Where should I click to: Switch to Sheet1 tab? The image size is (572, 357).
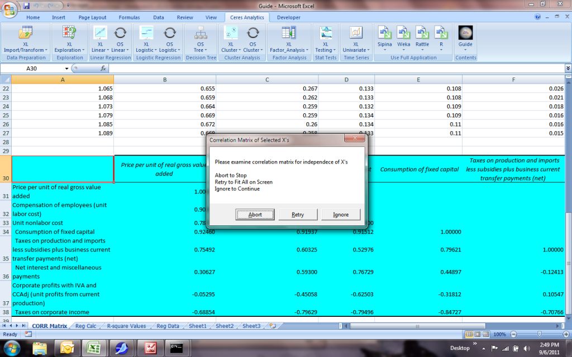point(197,326)
